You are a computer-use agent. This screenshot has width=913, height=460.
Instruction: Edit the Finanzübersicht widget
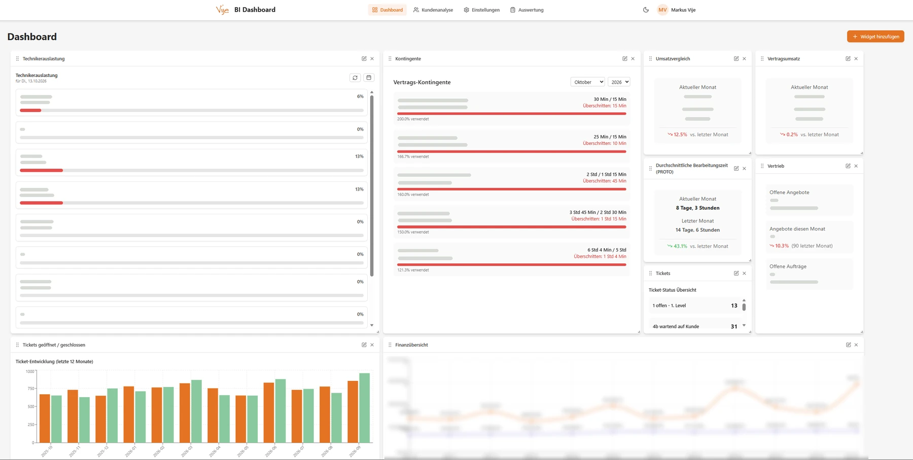[849, 345]
